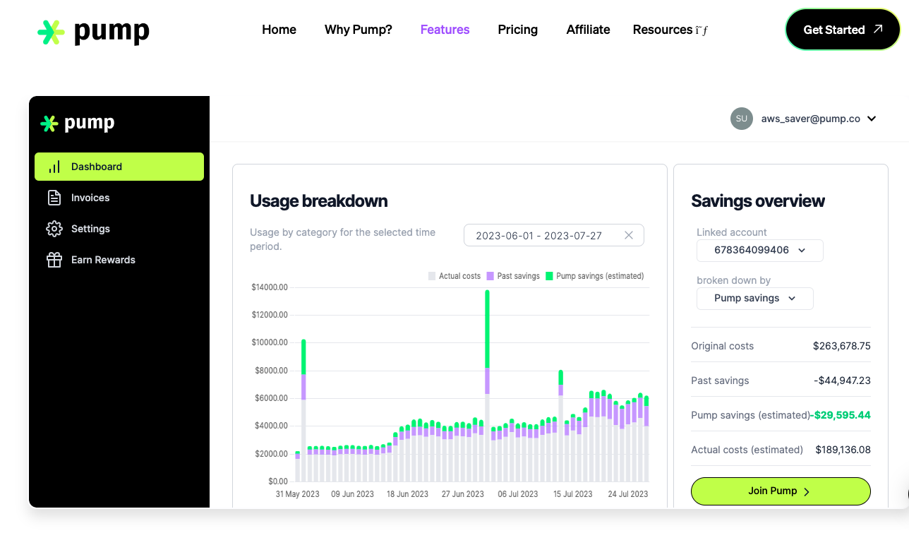Screen dimensions: 909x533
Task: Open the Pump savings breakdown dropdown
Action: (754, 298)
